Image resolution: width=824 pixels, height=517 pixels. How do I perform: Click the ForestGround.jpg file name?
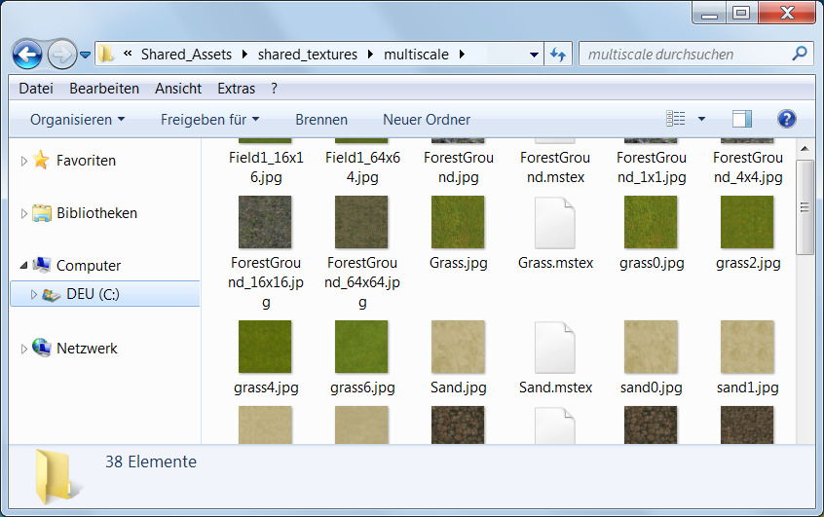pos(459,167)
